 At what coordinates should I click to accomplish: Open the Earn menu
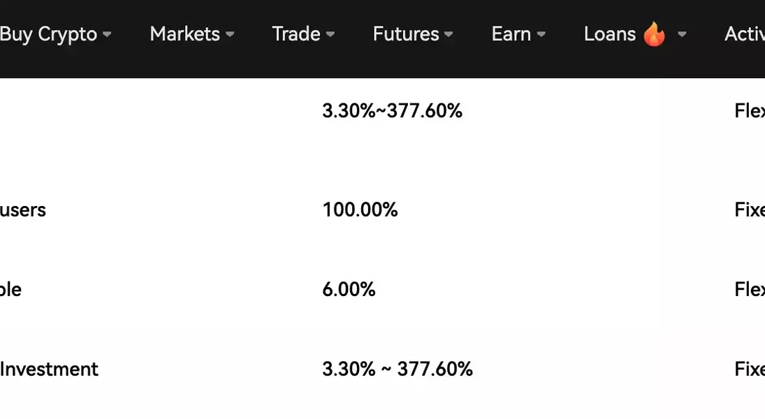[x=511, y=34]
